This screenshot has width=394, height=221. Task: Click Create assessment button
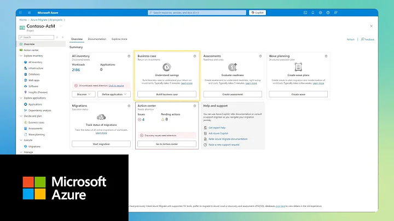(x=233, y=95)
